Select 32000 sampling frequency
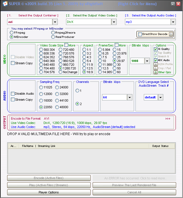This screenshot has width=183, height=198. pyautogui.click(x=57, y=94)
